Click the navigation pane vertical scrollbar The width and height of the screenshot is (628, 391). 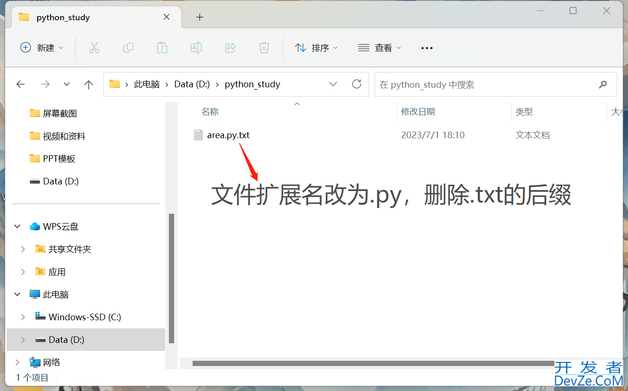coord(171,278)
